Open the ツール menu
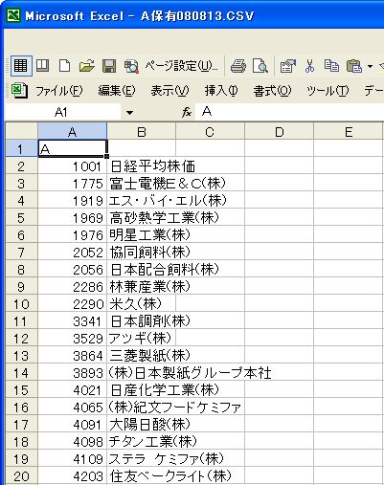The width and height of the screenshot is (384, 485). (328, 91)
